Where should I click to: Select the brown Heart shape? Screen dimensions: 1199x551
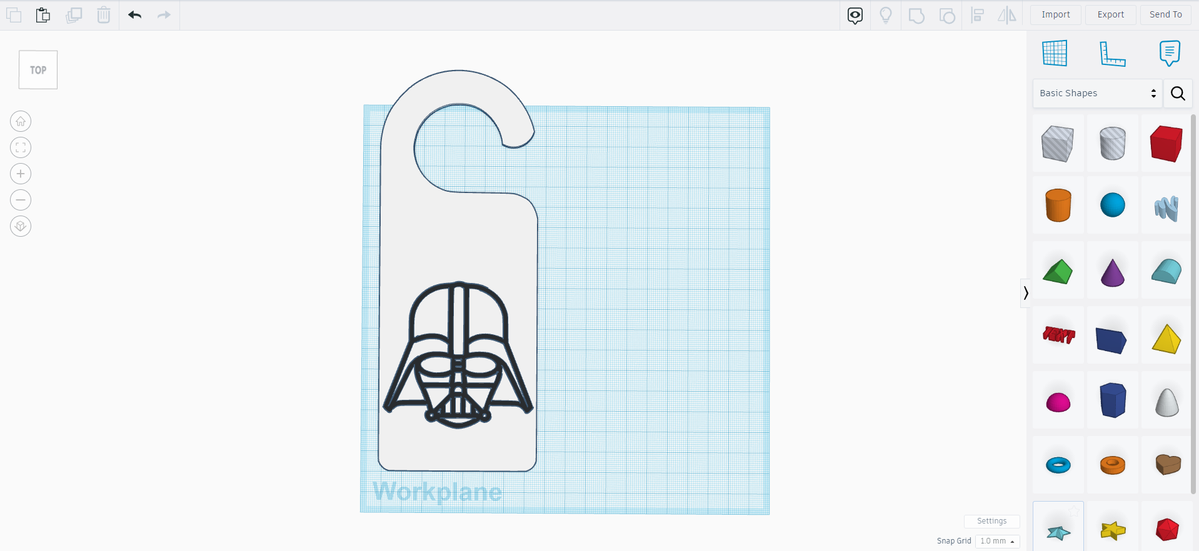click(x=1167, y=464)
